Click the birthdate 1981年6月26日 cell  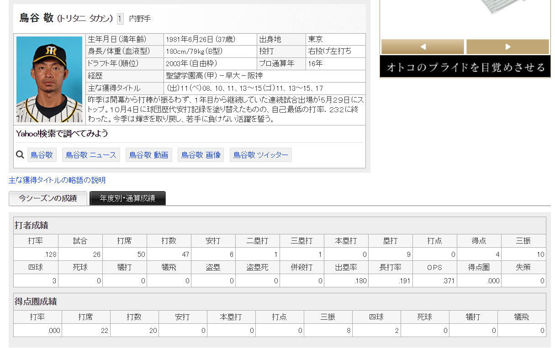(210, 40)
